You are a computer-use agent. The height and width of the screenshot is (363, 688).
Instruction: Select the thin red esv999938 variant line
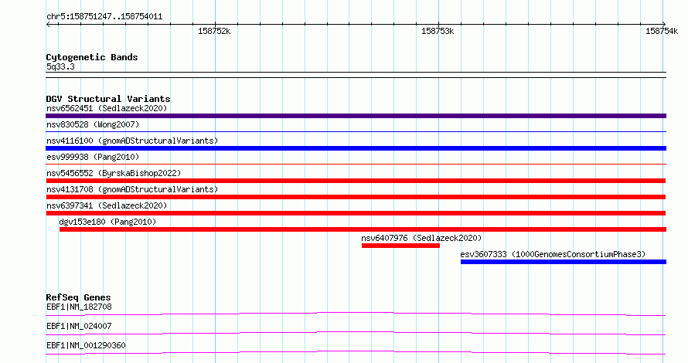coord(356,164)
